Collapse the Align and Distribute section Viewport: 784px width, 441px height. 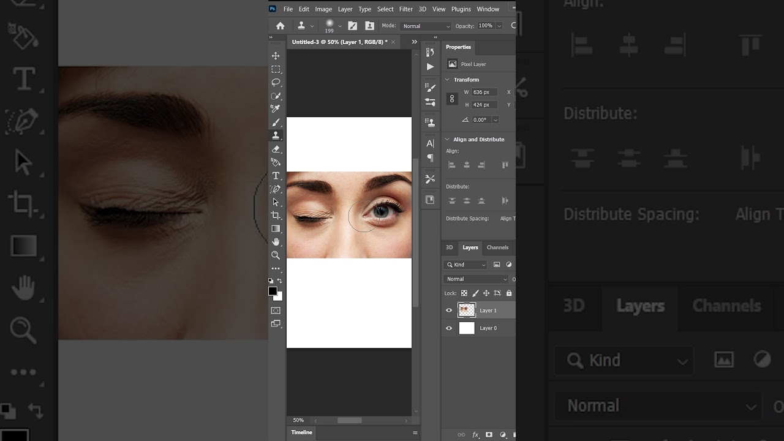447,140
